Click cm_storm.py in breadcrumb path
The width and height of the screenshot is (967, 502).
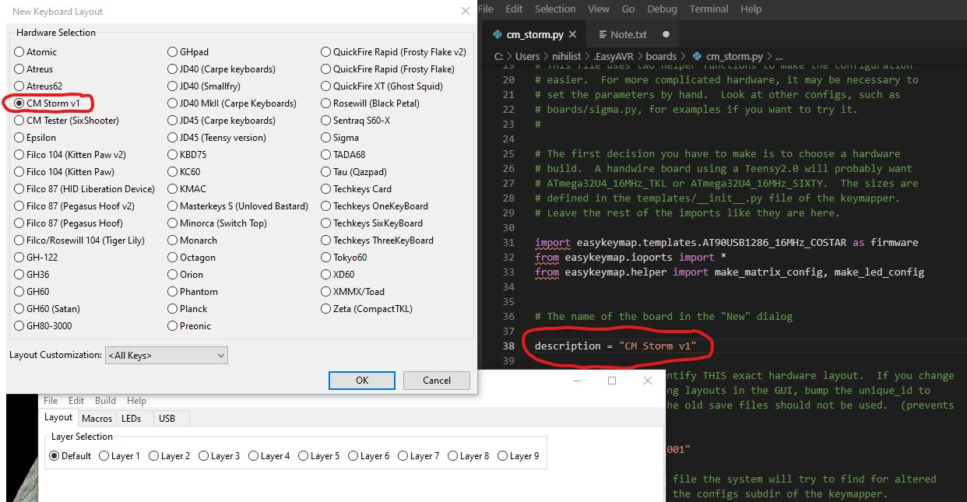[x=728, y=56]
